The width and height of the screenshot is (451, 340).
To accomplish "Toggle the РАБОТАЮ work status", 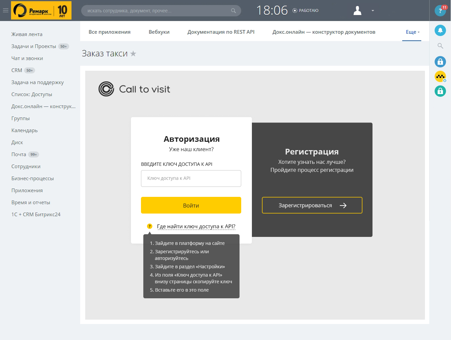I will pyautogui.click(x=305, y=11).
